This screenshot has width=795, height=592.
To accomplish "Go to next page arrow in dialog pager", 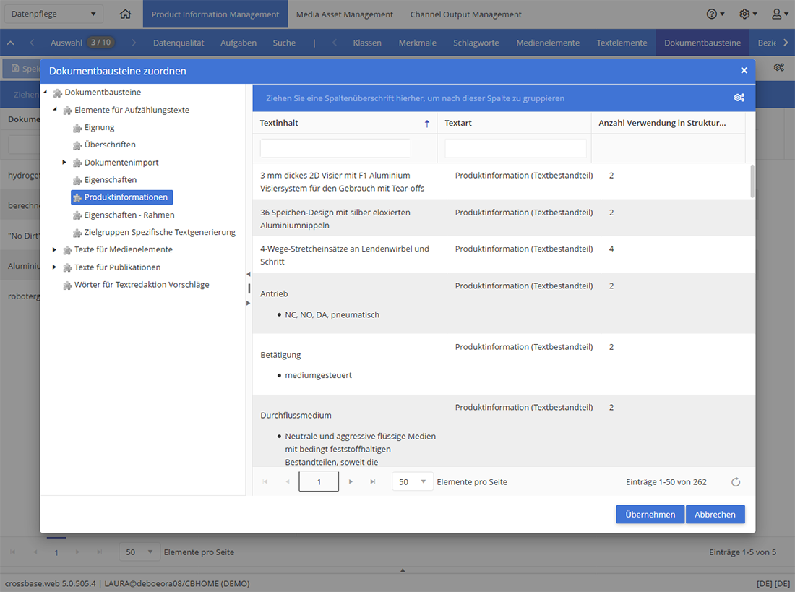I will pyautogui.click(x=351, y=482).
